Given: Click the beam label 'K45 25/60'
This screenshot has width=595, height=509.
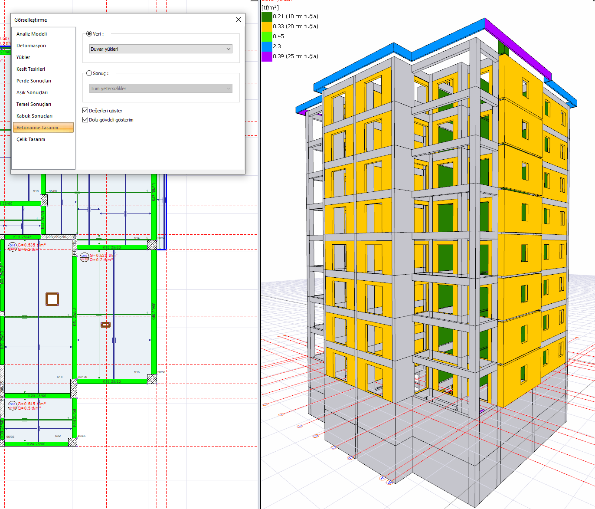Looking at the screenshot, I should (x=75, y=317).
